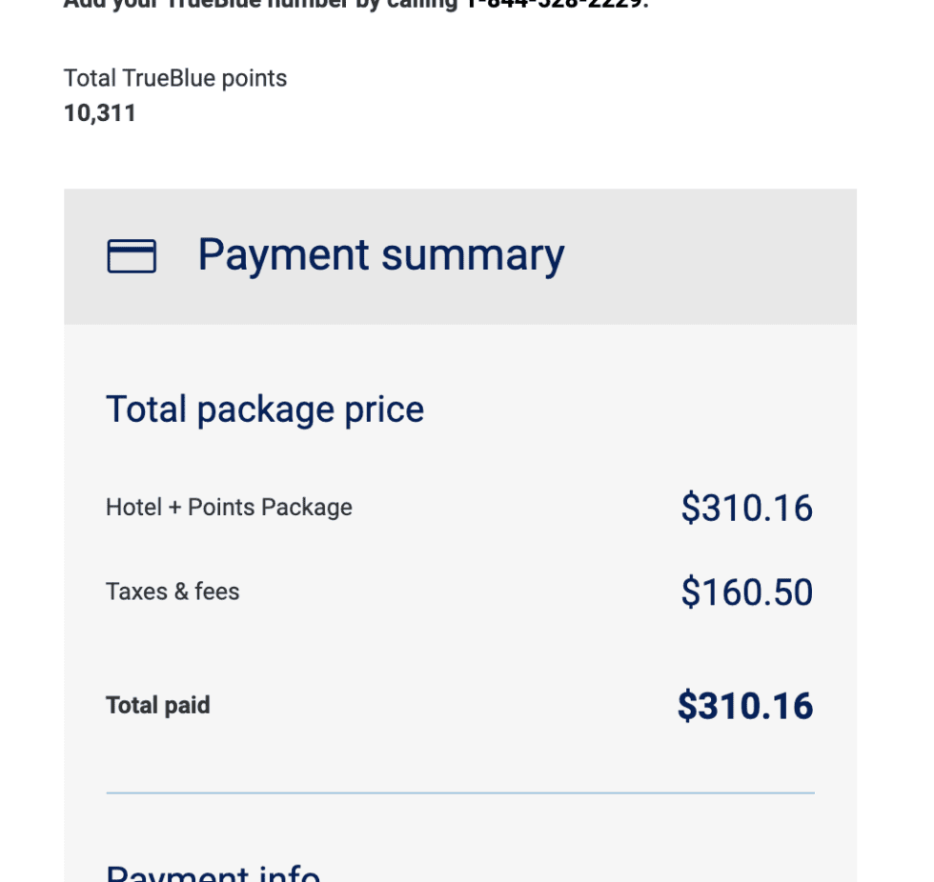This screenshot has width=934, height=882.
Task: Click the plus sign in Hotel + Points Package
Action: coord(174,508)
